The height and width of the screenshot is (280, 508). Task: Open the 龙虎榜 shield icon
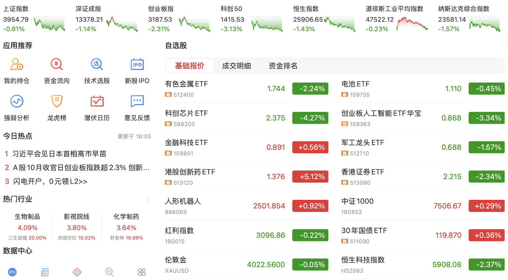tap(57, 101)
